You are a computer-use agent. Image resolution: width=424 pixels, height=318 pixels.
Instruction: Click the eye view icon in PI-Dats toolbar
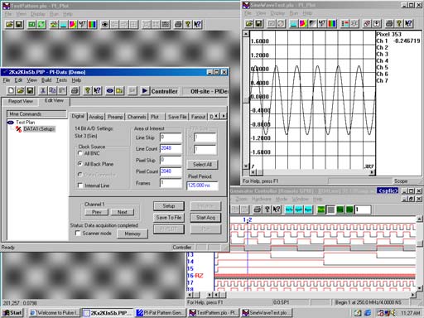(110, 90)
